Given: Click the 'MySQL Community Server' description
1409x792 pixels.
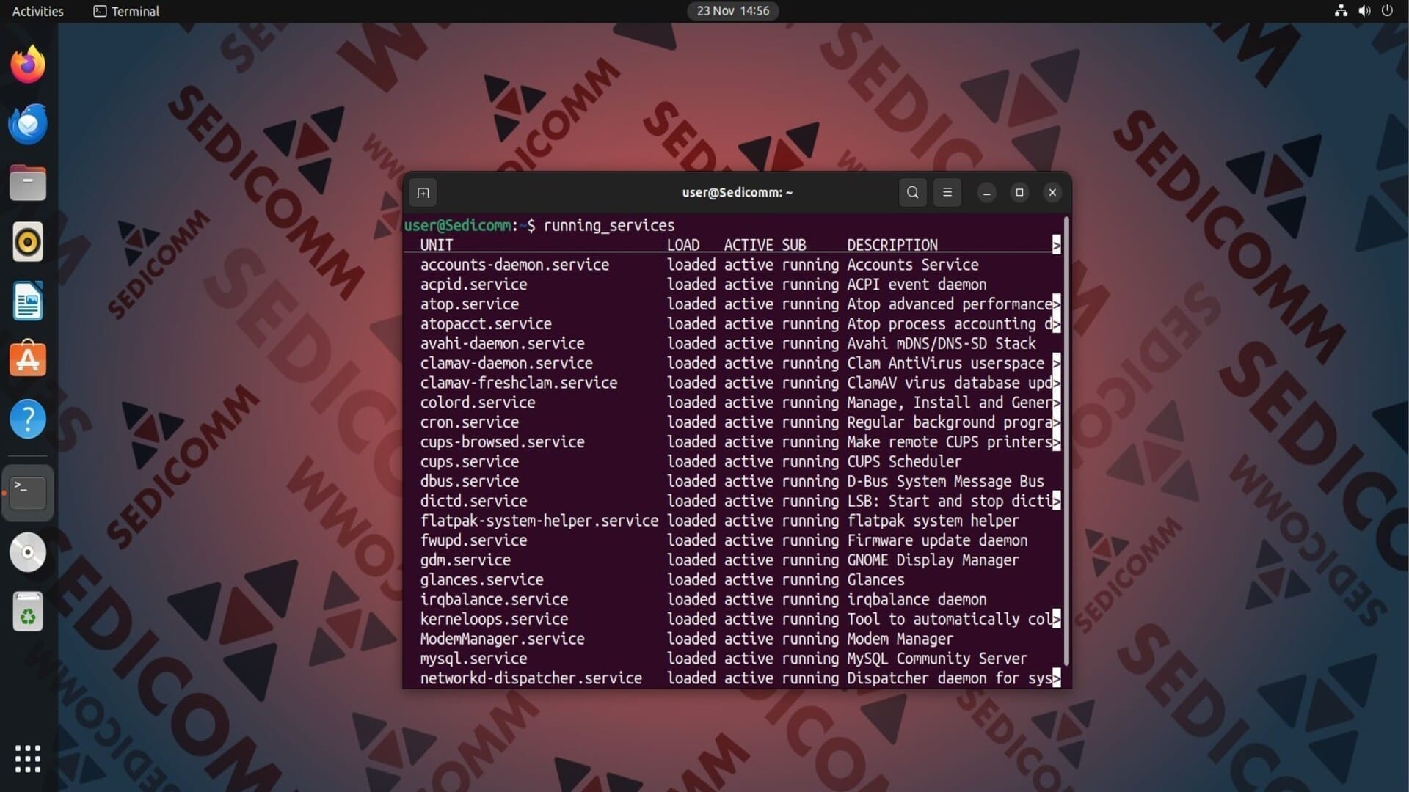Looking at the screenshot, I should coord(936,659).
